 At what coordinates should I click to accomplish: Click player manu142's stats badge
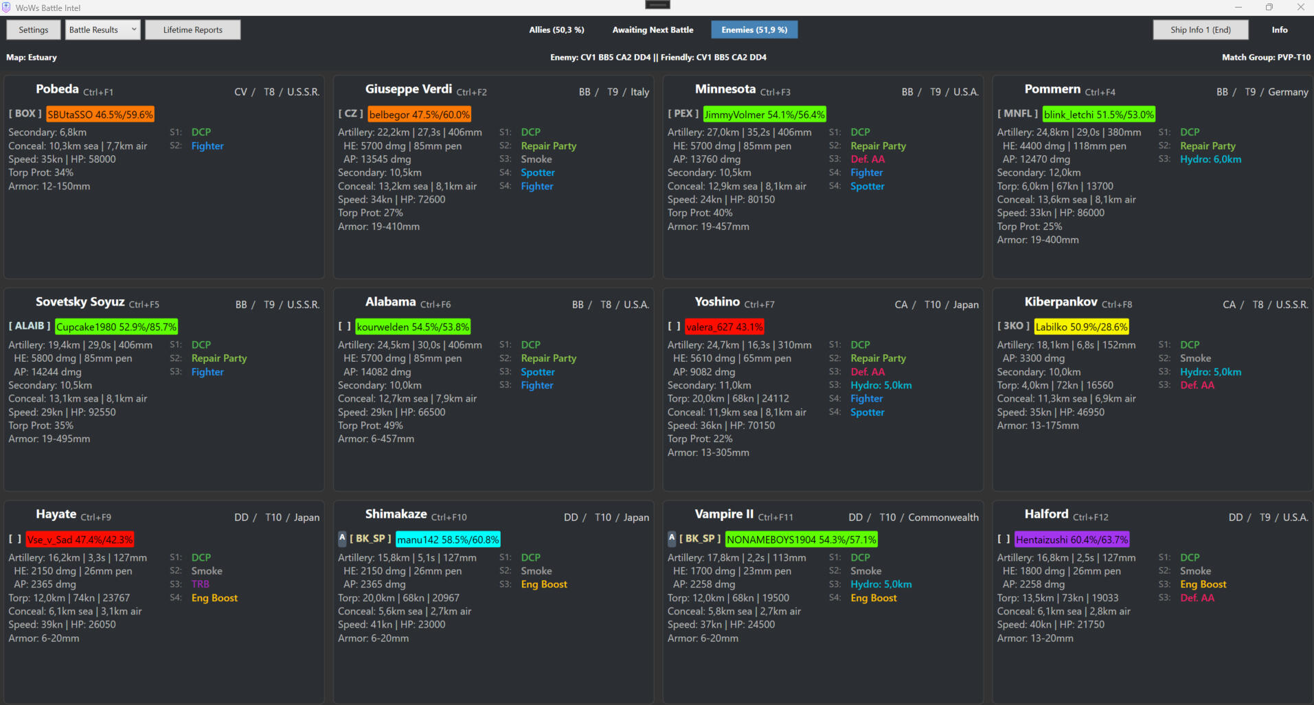tap(448, 540)
